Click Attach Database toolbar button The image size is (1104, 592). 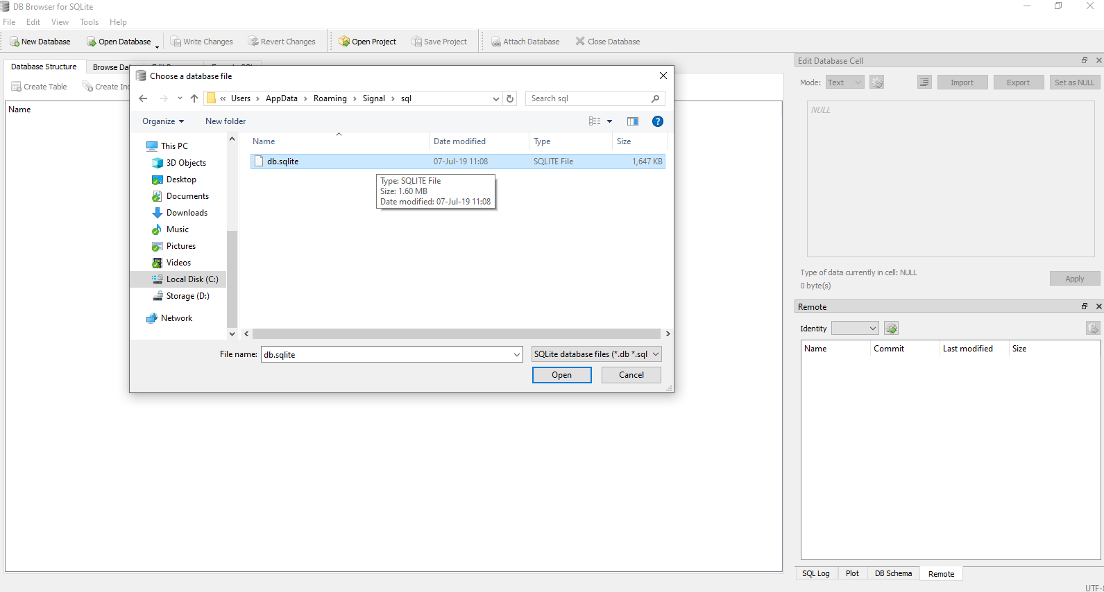click(525, 42)
